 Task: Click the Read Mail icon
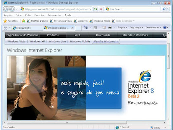pos(104,28)
